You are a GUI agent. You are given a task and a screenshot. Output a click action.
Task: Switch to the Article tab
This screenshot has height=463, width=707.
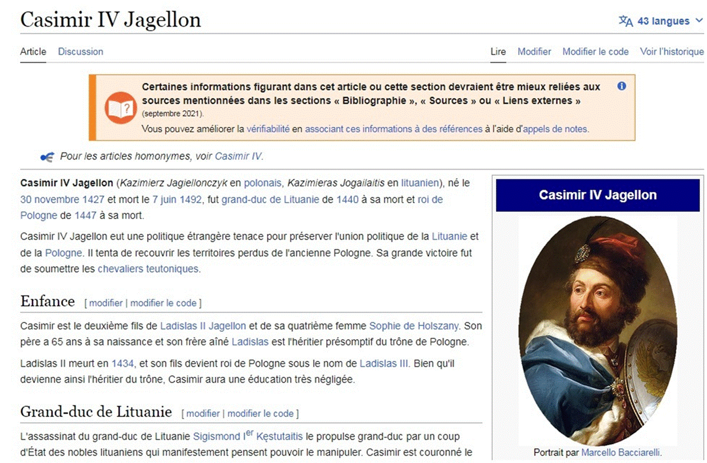33,51
